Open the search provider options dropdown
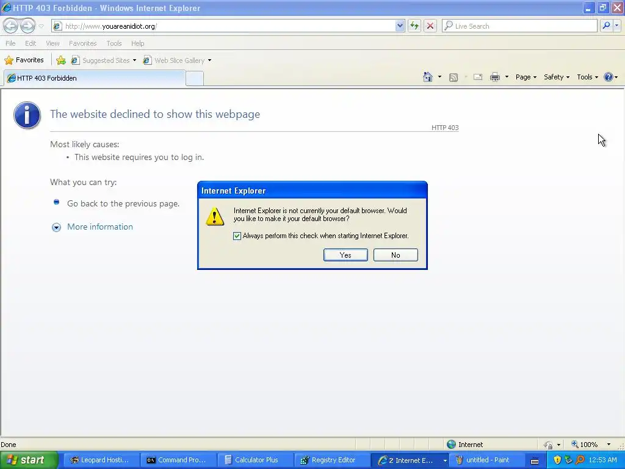The width and height of the screenshot is (625, 469). [x=617, y=26]
